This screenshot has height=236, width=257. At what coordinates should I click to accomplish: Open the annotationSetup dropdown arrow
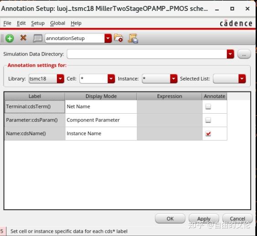click(x=108, y=39)
